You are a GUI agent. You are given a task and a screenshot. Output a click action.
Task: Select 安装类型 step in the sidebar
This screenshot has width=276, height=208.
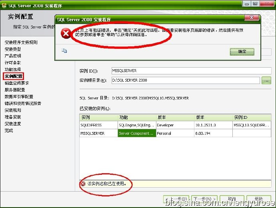tap(13, 49)
